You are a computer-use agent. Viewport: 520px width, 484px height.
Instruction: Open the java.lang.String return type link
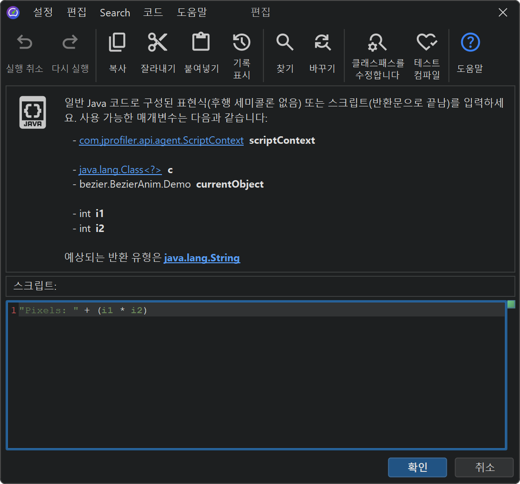(x=202, y=258)
